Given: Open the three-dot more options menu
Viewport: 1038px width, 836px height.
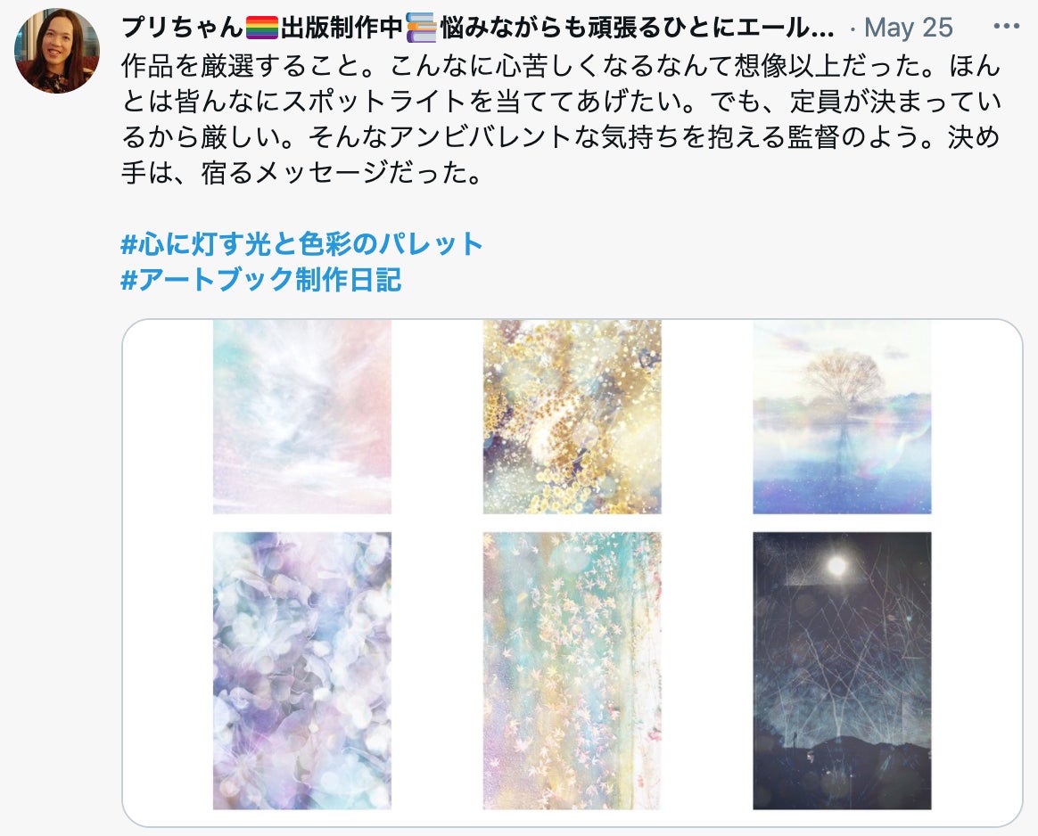Looking at the screenshot, I should (x=1006, y=27).
